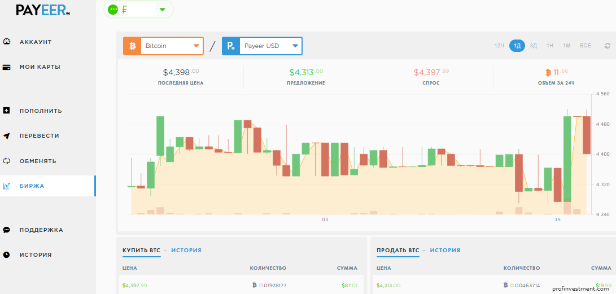The height and width of the screenshot is (294, 616).
Task: Select the 1Н chart period
Action: coord(549,46)
